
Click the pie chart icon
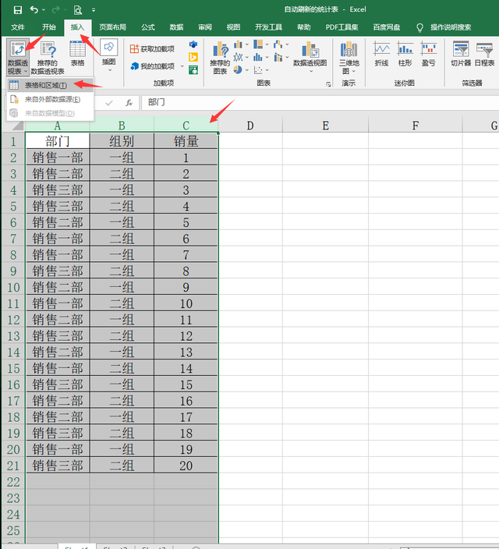click(x=238, y=69)
